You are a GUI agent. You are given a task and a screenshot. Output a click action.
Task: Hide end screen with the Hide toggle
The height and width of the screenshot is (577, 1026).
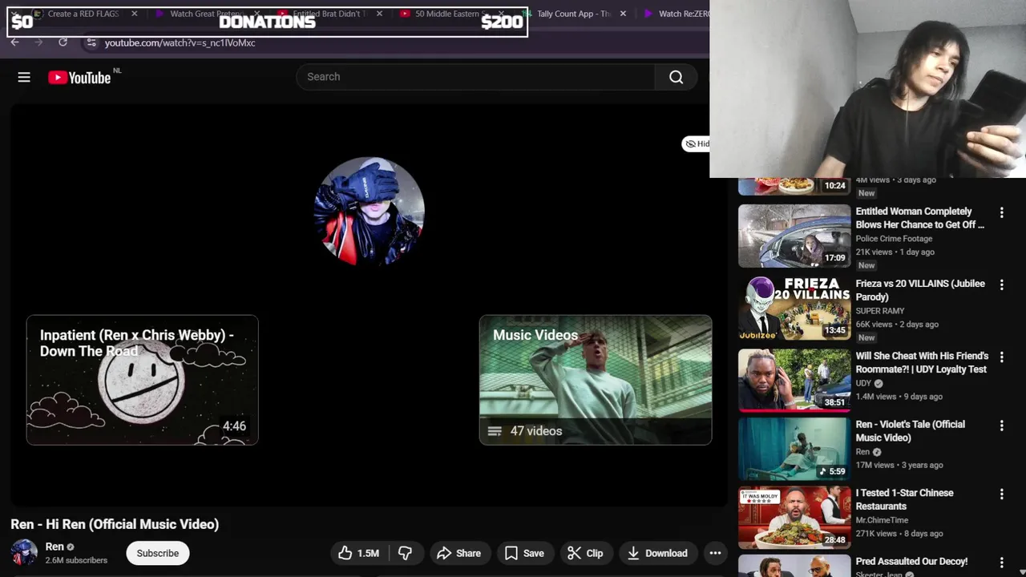tap(696, 143)
